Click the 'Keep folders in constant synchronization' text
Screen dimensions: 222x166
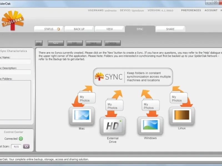point(149,77)
